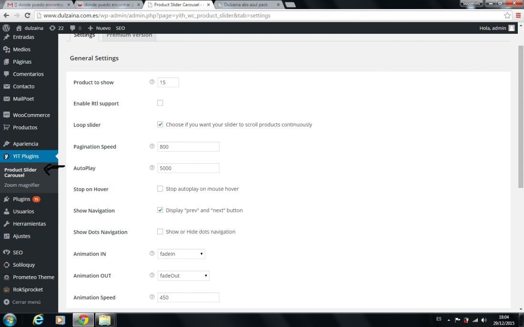This screenshot has width=524, height=327.
Task: Click the browser back button
Action: point(6,15)
